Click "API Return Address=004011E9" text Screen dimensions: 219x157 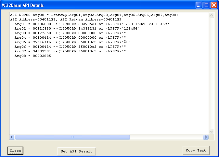[x=91, y=20]
